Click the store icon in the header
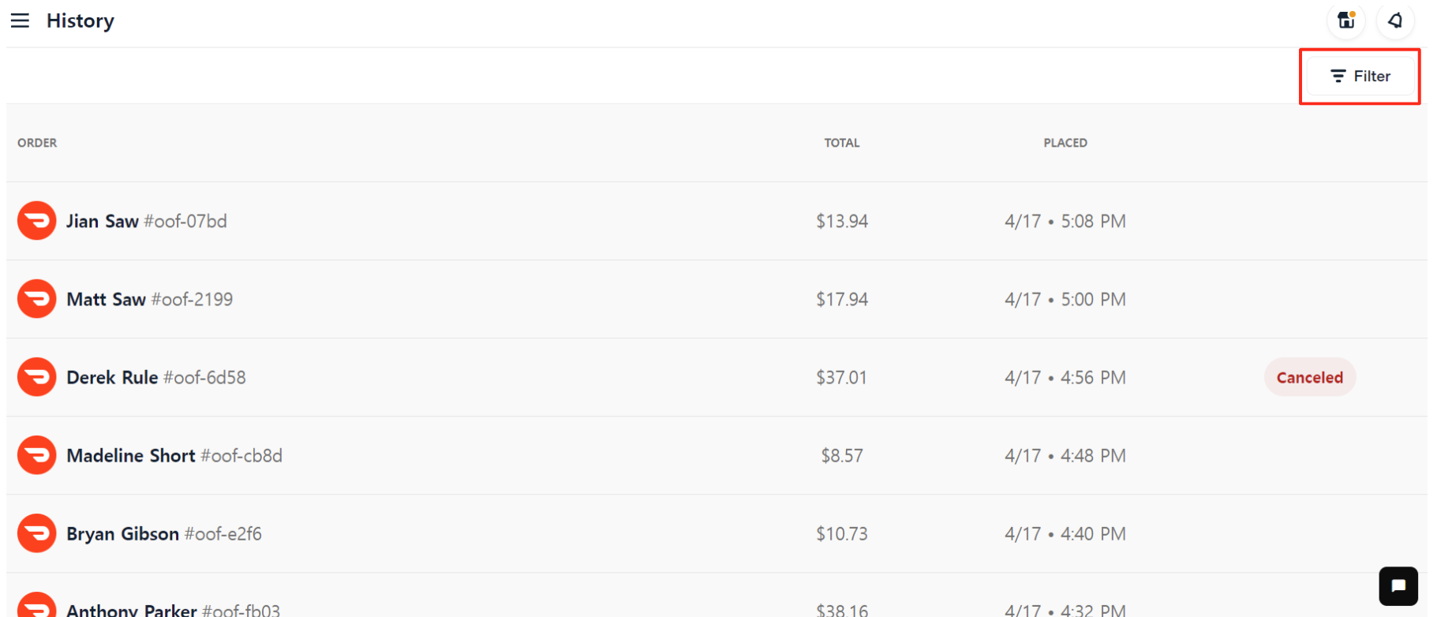1437x617 pixels. coord(1346,21)
